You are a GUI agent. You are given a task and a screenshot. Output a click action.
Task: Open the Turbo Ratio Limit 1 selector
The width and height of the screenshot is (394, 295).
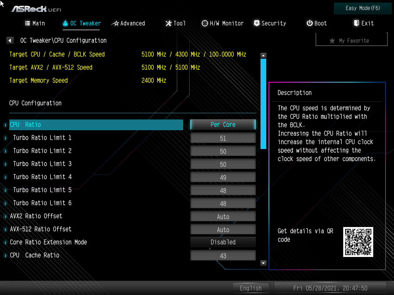(x=223, y=138)
